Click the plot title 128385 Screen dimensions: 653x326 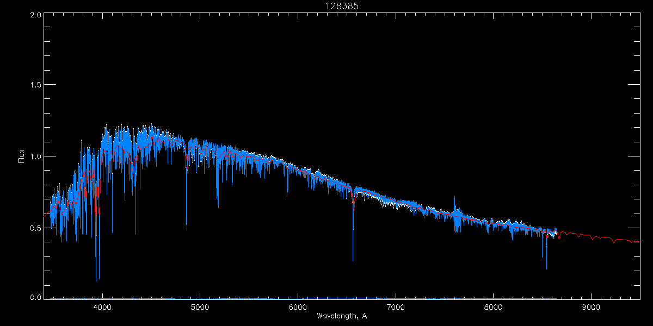[x=342, y=6]
